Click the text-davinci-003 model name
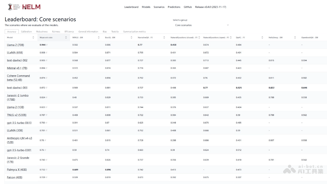Image resolution: width=327 pixels, height=184 pixels. [17, 88]
